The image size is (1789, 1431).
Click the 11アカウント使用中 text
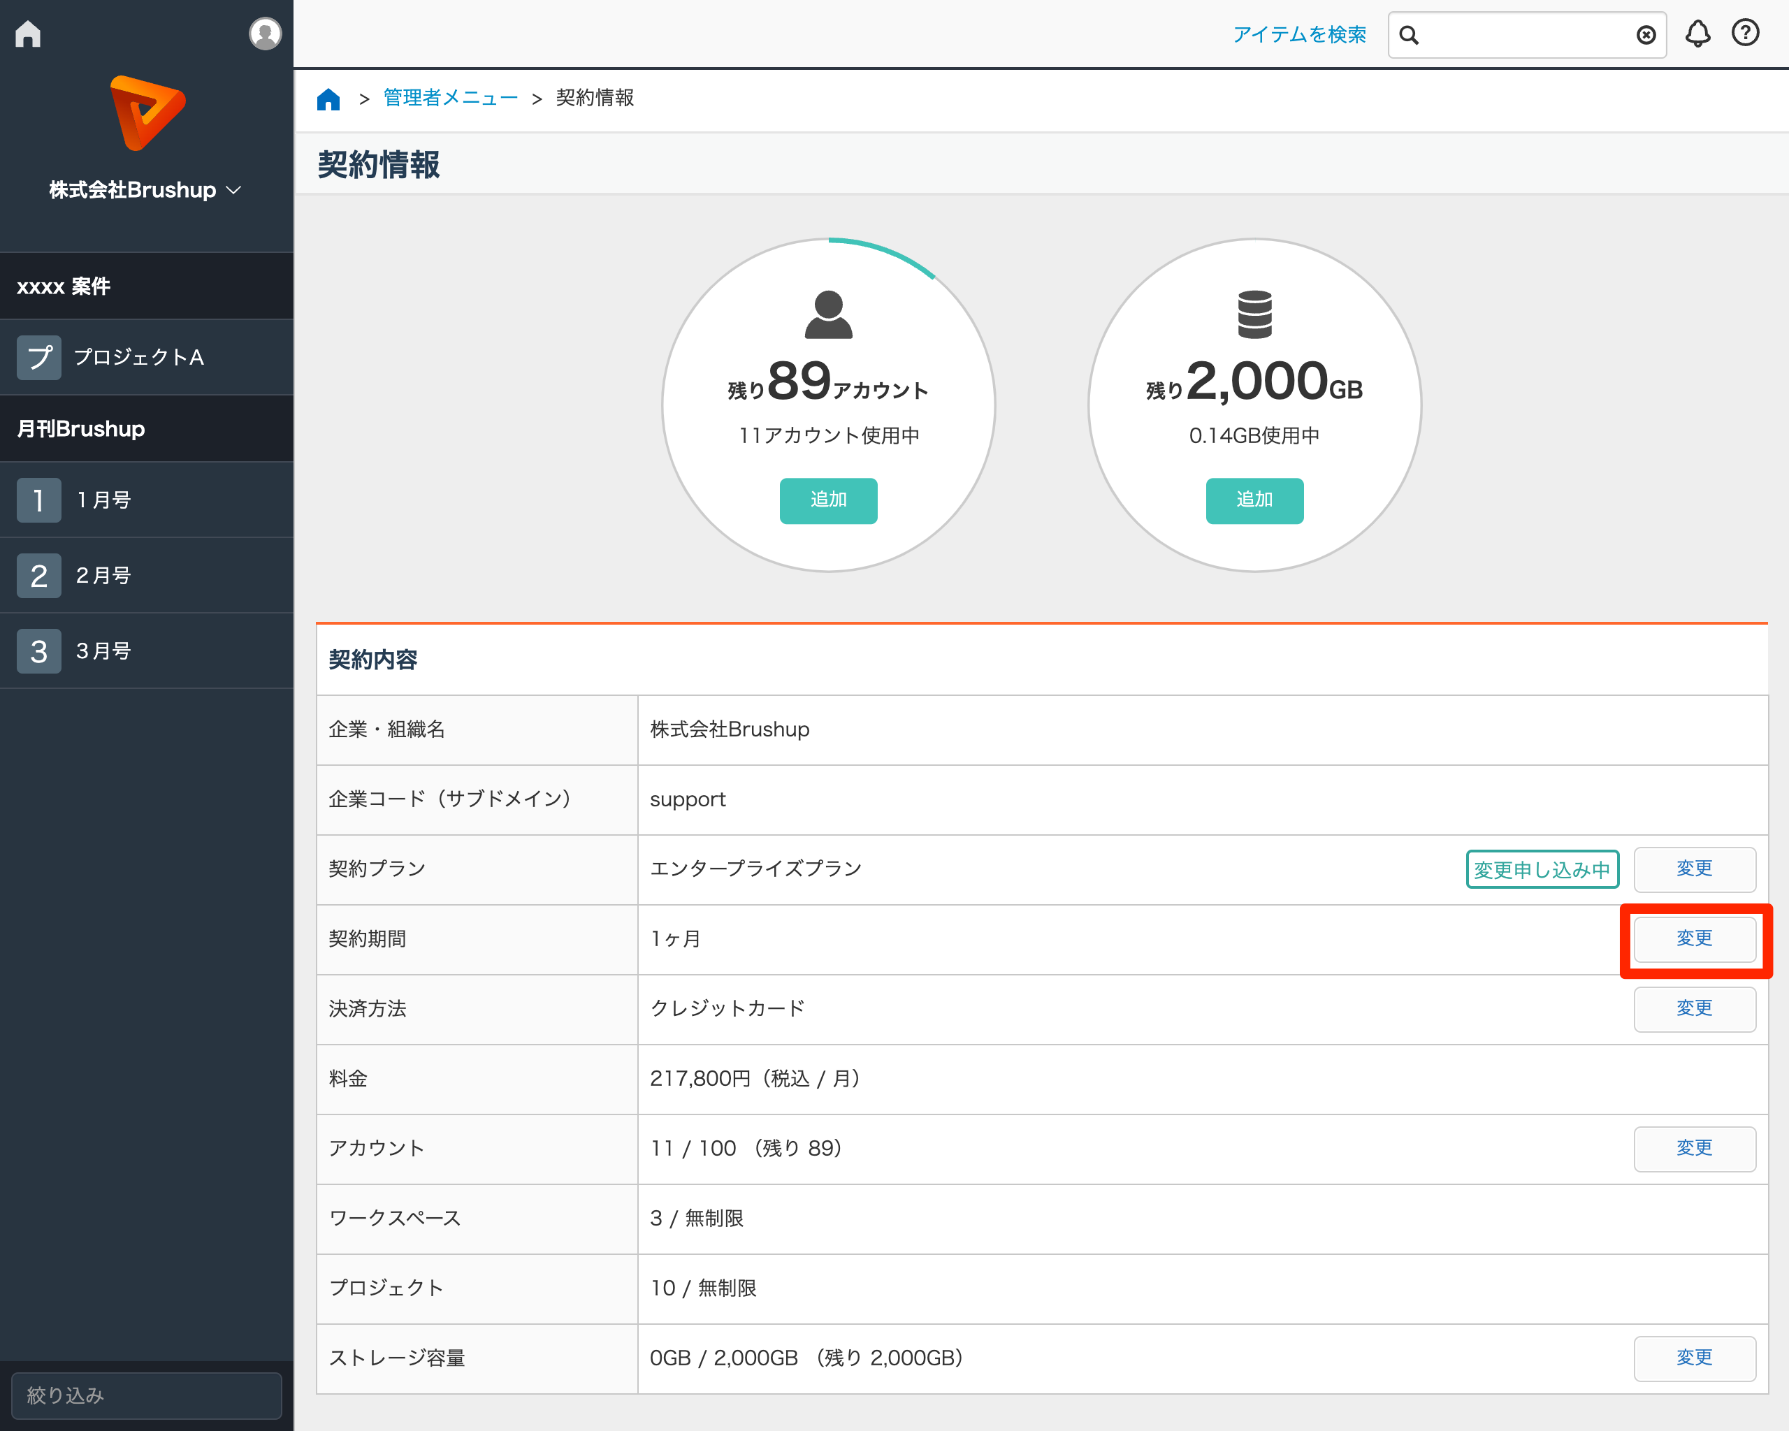coord(829,435)
